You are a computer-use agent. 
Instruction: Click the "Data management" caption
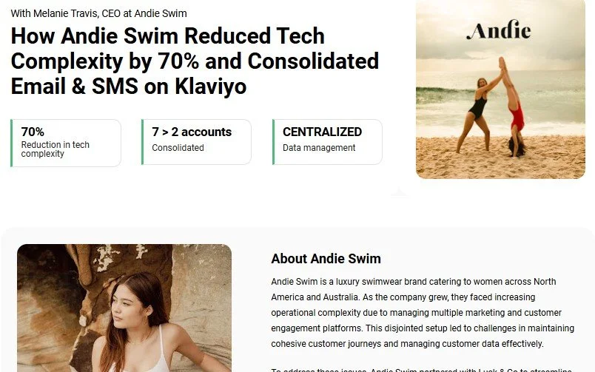click(319, 147)
